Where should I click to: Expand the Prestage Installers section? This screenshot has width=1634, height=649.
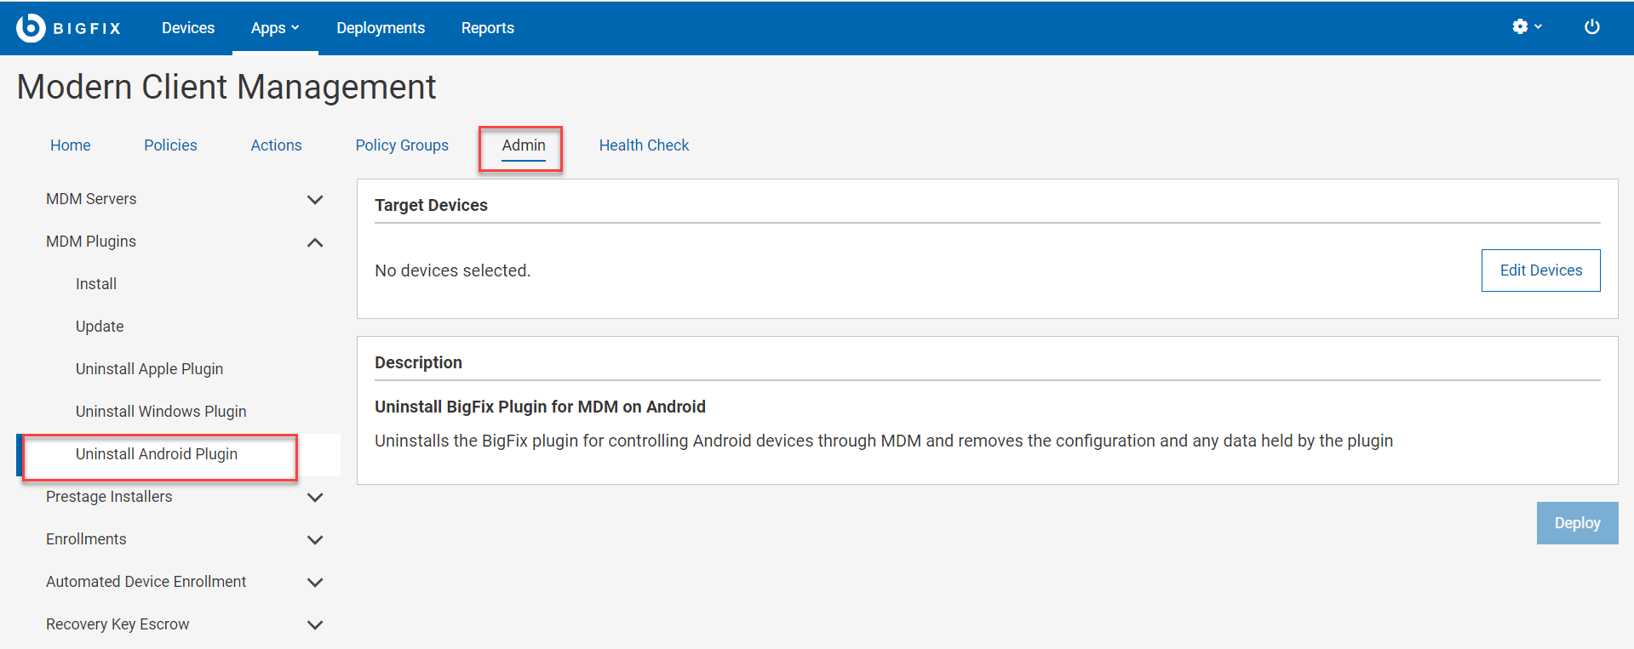(x=314, y=498)
